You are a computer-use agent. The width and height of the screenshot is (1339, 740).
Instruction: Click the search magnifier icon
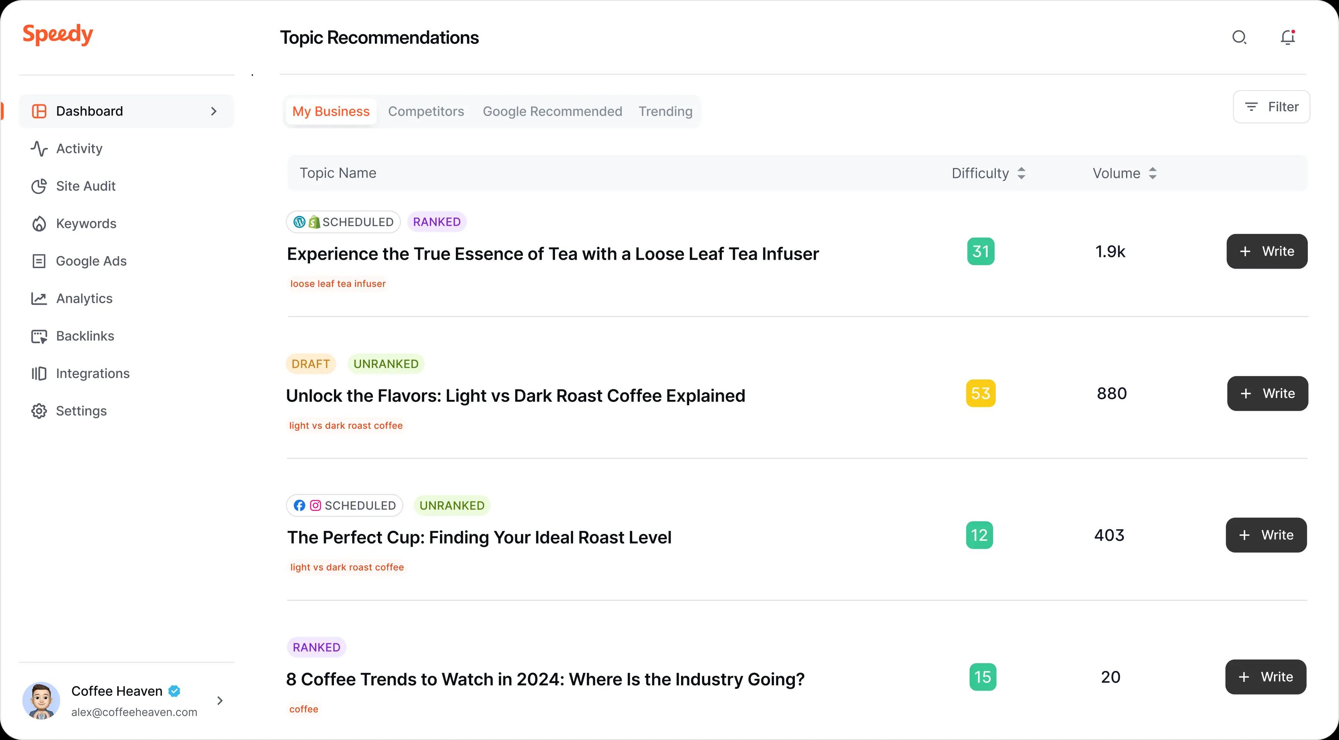[x=1239, y=37]
